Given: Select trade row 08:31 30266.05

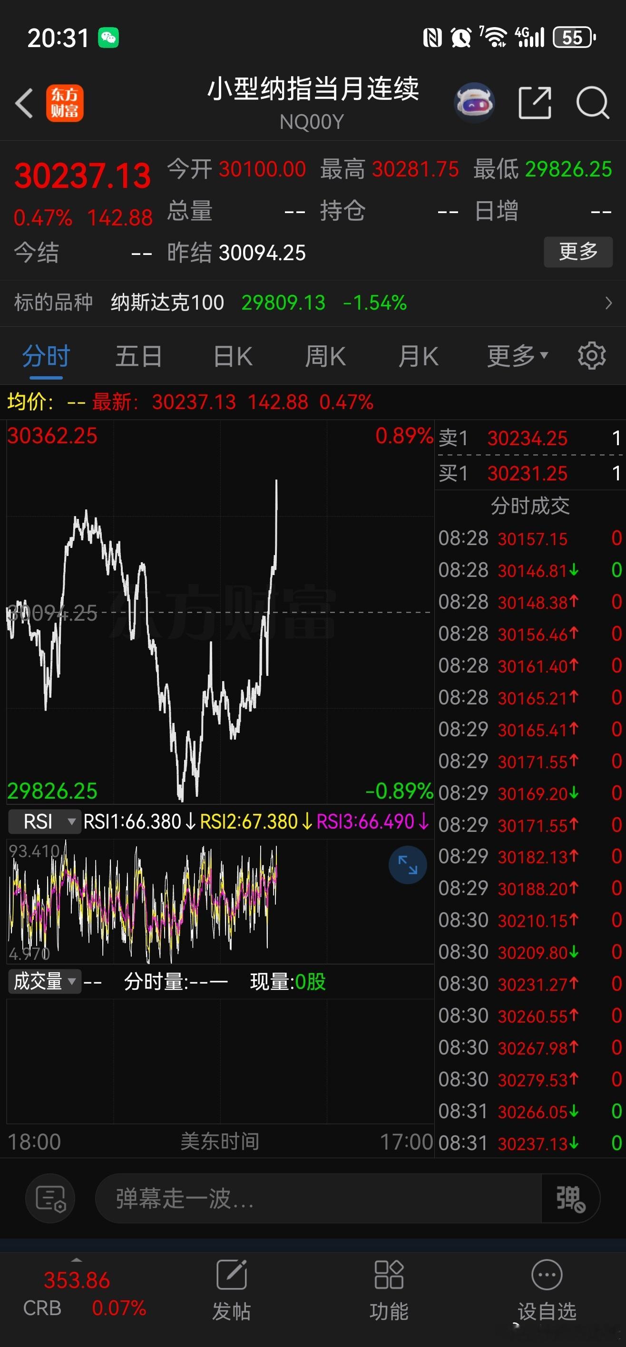Looking at the screenshot, I should click(x=529, y=1111).
